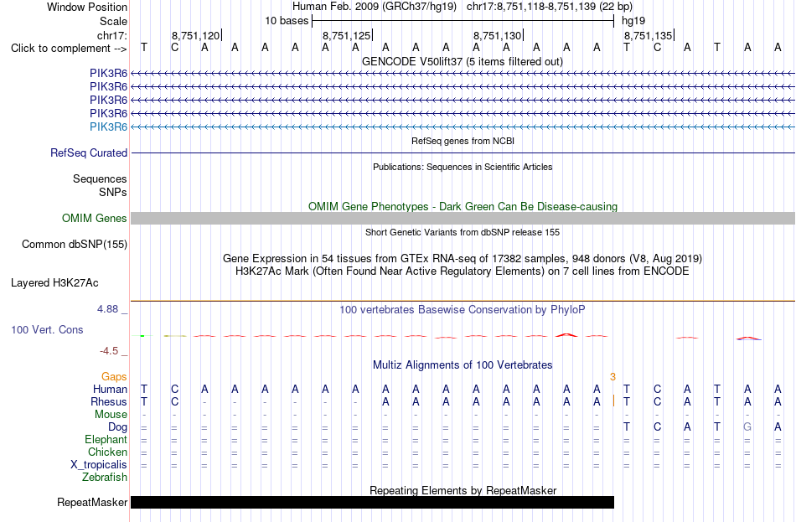Click the orange gap number 3

[x=613, y=377]
